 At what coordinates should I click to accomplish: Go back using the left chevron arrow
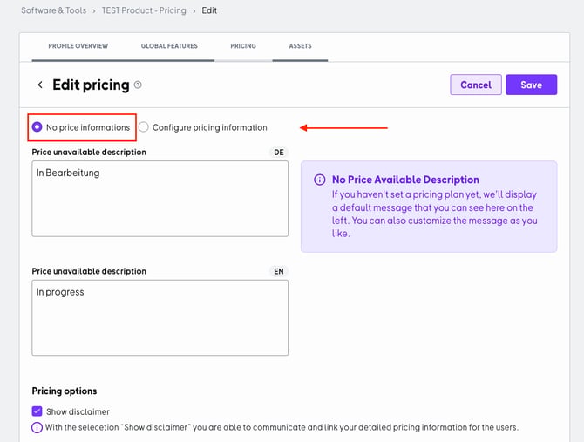[40, 85]
